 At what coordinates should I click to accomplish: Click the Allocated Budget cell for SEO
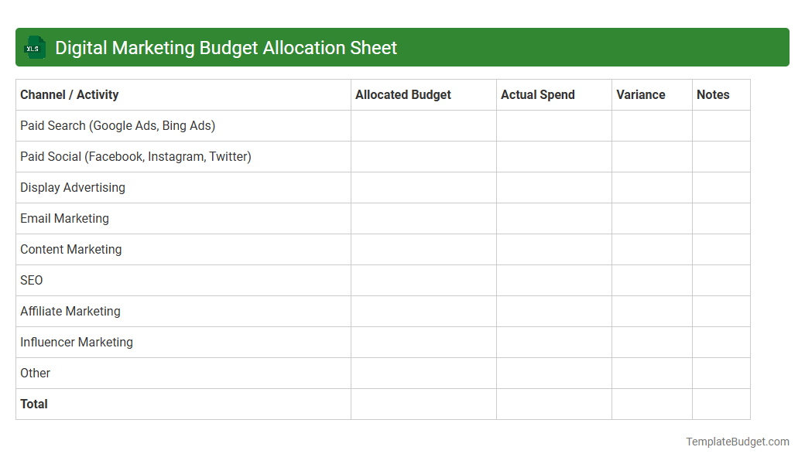coord(423,280)
